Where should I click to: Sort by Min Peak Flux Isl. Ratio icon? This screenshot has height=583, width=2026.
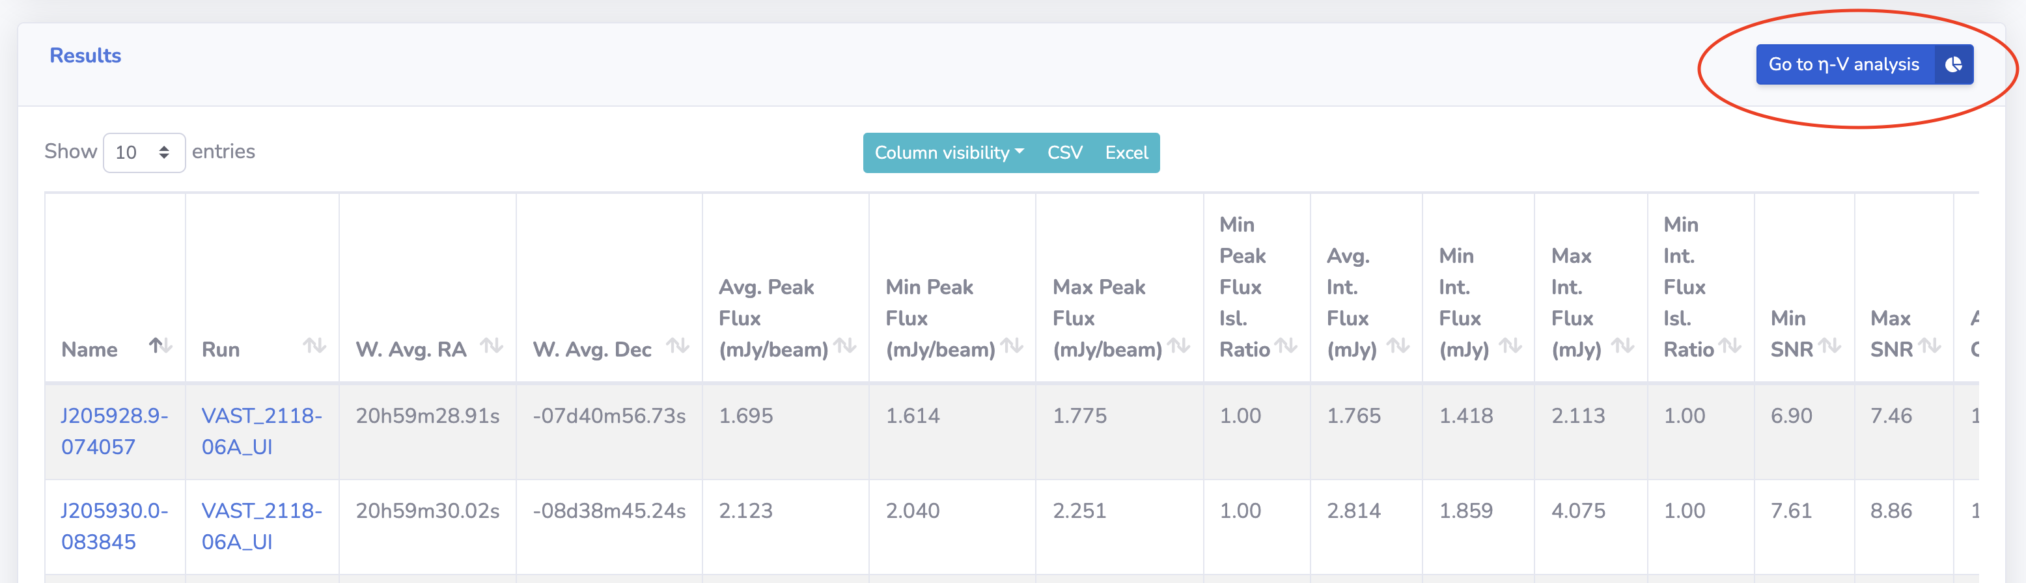(x=1286, y=346)
